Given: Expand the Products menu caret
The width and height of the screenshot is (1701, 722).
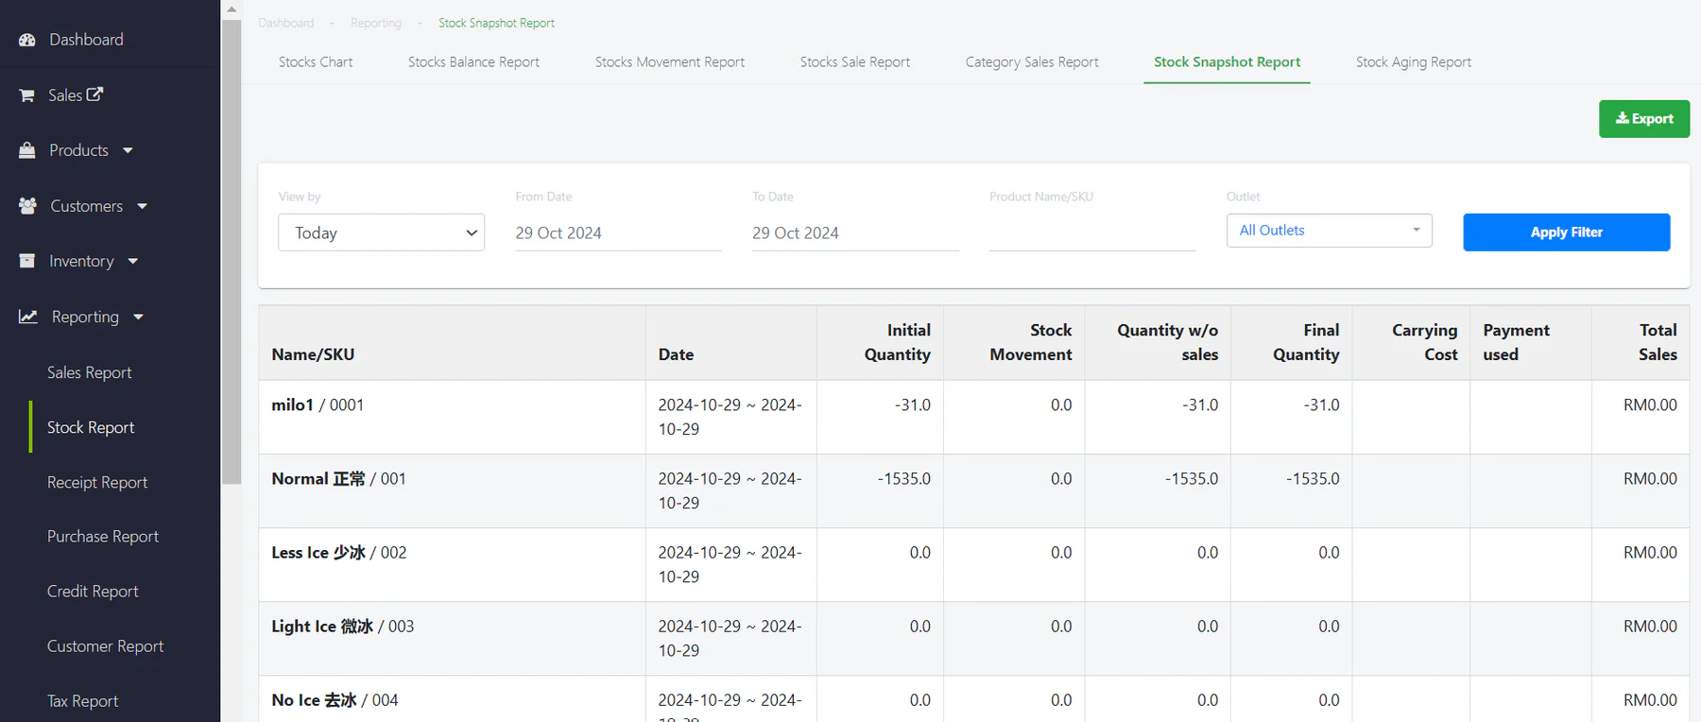Looking at the screenshot, I should pos(128,150).
